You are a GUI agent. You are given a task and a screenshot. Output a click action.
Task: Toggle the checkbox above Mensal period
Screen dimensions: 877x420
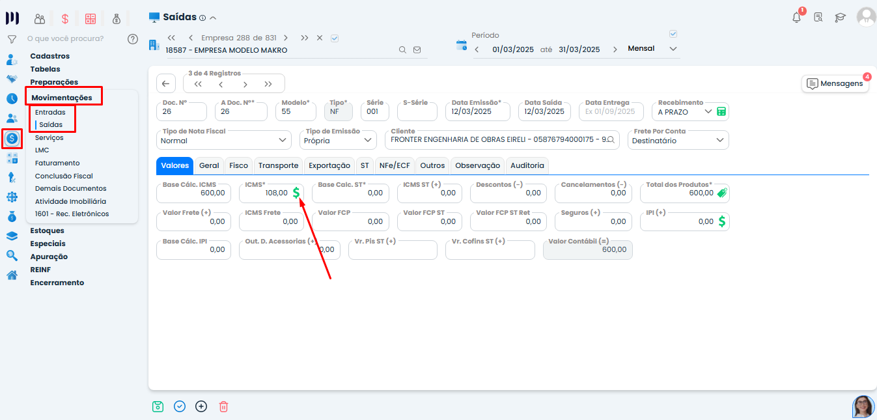673,34
